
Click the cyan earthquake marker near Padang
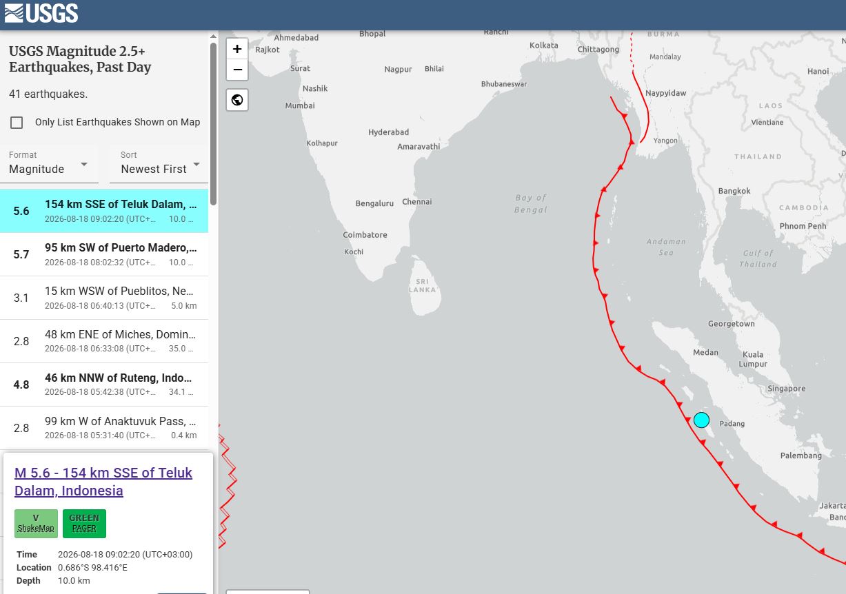[701, 420]
